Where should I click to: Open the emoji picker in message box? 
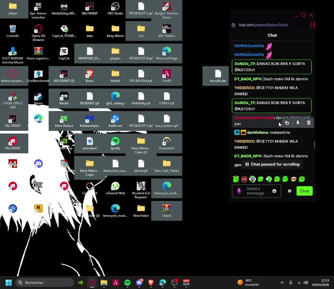(275, 191)
